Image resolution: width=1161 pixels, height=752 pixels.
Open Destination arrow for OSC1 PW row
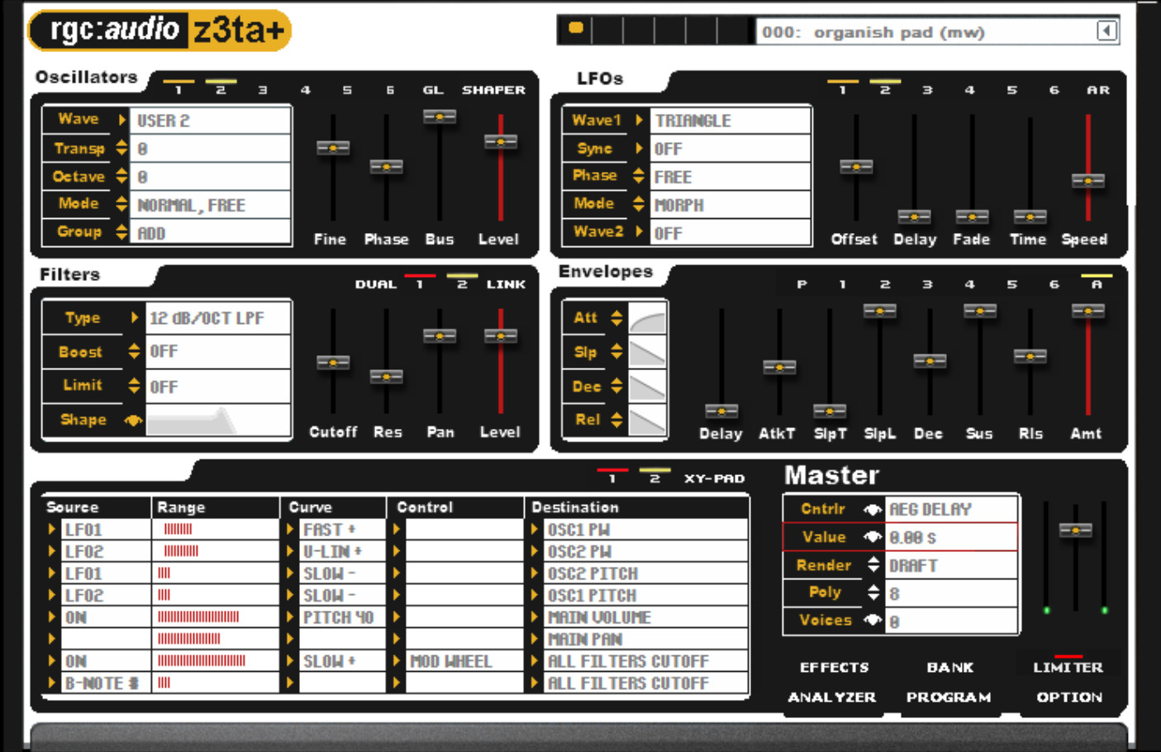(x=534, y=529)
